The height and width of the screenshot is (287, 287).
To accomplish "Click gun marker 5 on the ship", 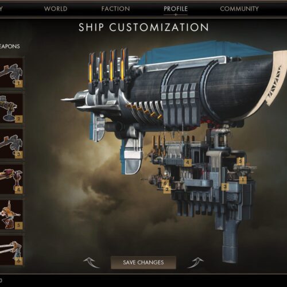I will pyautogui.click(x=241, y=161).
